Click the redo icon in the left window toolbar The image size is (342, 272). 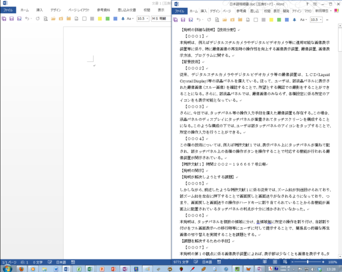[37, 19]
